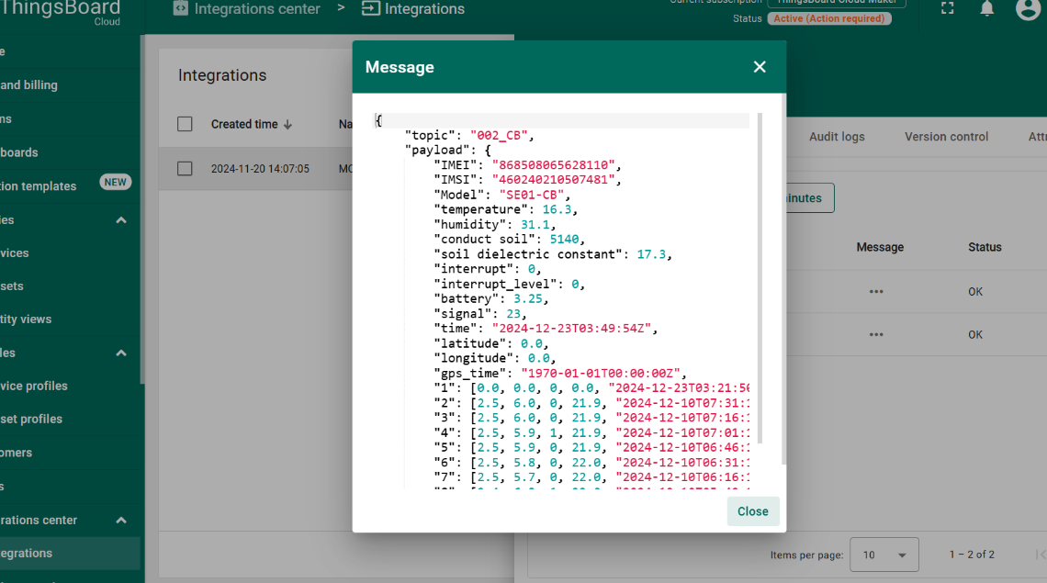The width and height of the screenshot is (1047, 583).
Task: Collapse the Integrations center section chevron
Action: (x=121, y=521)
